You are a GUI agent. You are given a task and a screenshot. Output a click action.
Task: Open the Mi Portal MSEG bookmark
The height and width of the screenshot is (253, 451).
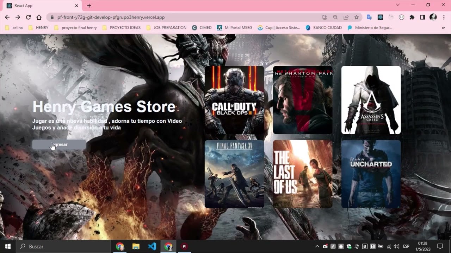coord(234,27)
